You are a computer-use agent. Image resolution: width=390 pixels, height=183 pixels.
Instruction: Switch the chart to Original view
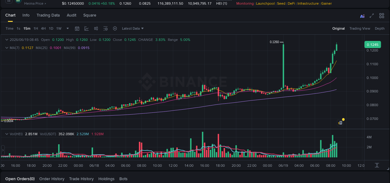coord(338,28)
